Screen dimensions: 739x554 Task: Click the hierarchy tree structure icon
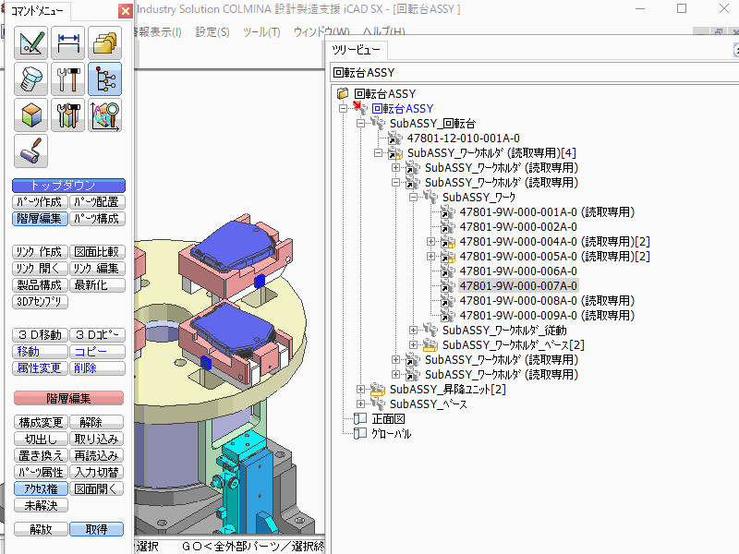[x=105, y=79]
